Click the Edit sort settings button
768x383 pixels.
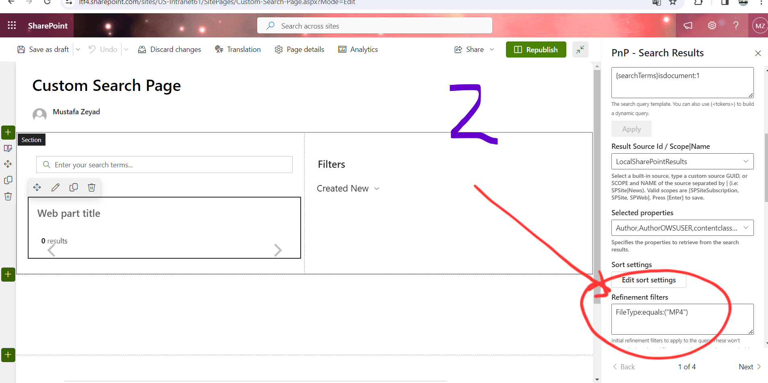648,280
